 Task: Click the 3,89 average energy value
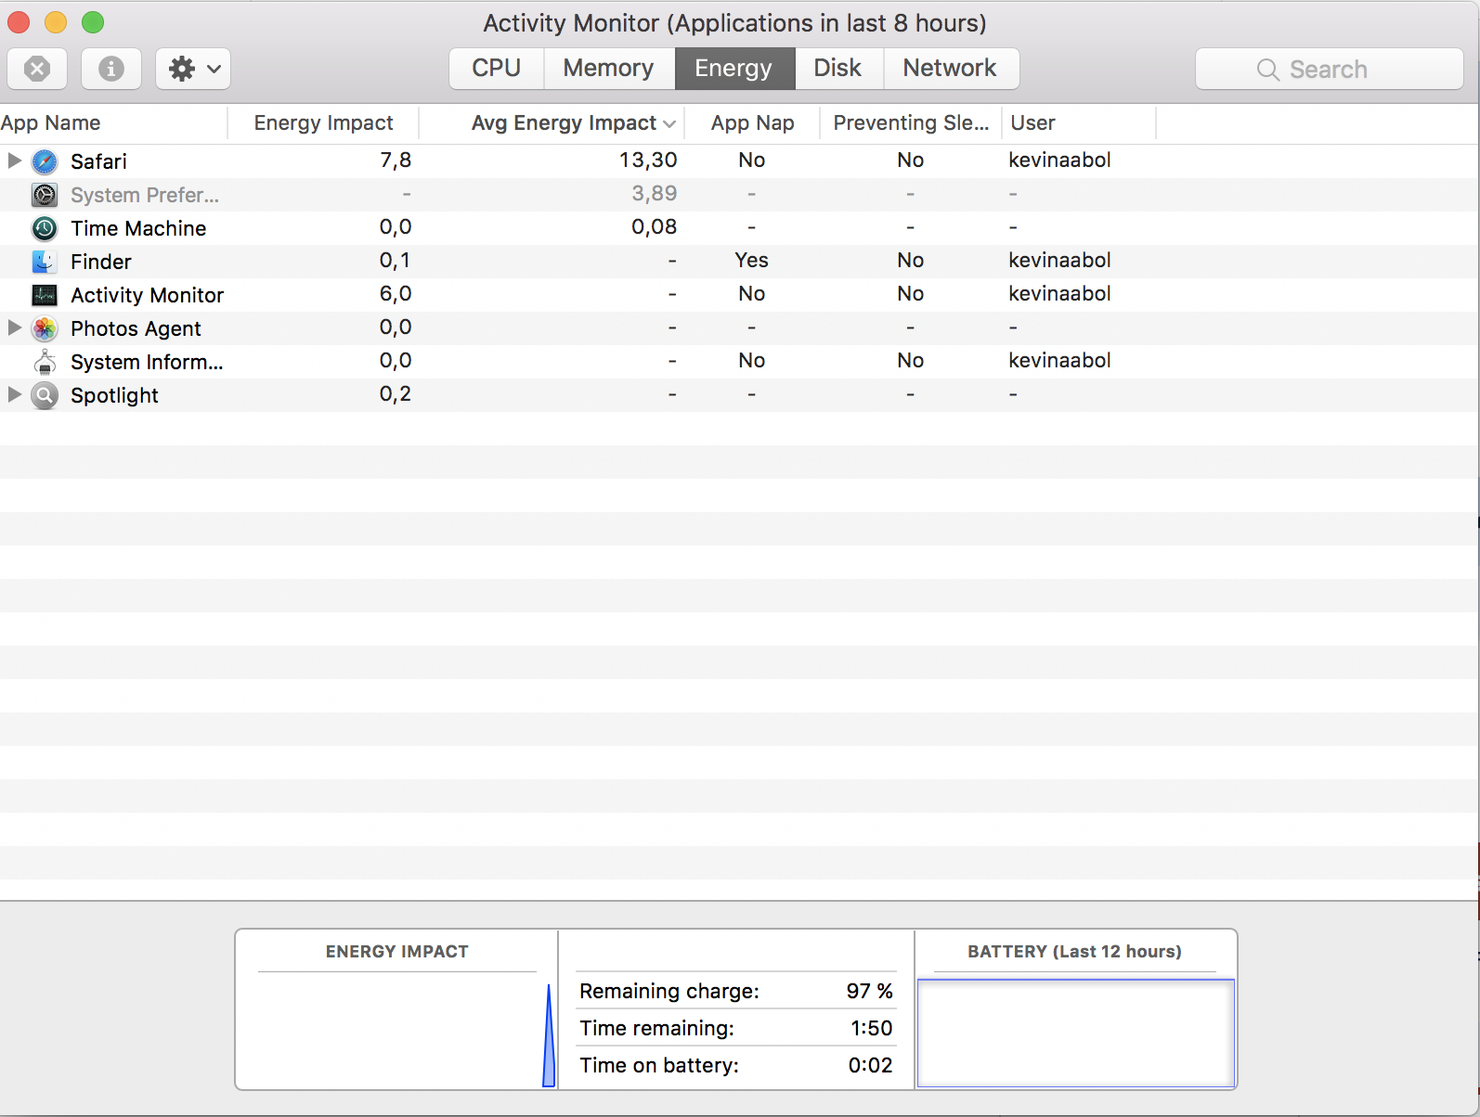coord(655,194)
